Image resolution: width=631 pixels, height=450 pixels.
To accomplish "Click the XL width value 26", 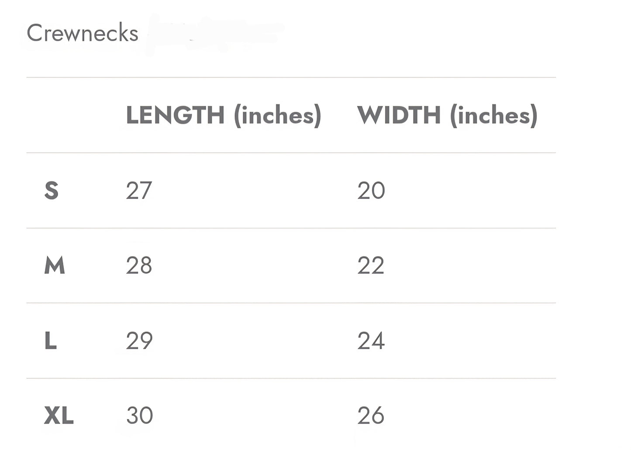I will (x=371, y=416).
